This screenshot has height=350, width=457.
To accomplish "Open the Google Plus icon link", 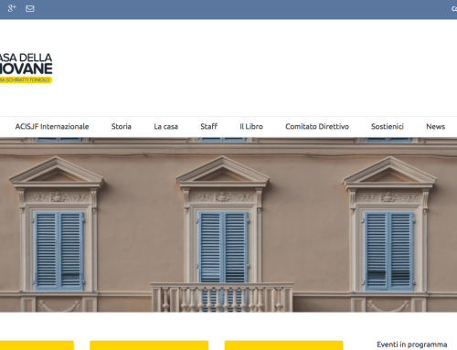I will click(12, 8).
